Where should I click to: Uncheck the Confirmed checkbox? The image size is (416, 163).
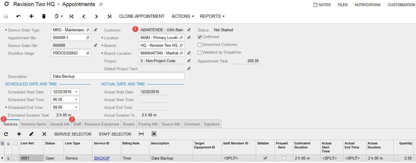[200, 37]
